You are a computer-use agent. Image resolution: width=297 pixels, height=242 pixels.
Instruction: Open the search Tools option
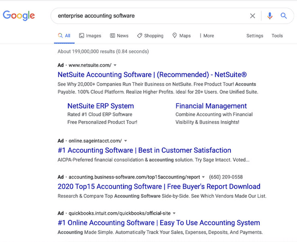pos(277,36)
